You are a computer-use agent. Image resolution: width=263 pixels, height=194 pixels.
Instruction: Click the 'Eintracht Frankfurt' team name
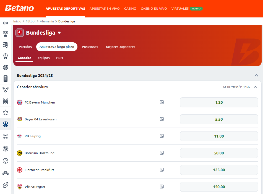click(40, 170)
